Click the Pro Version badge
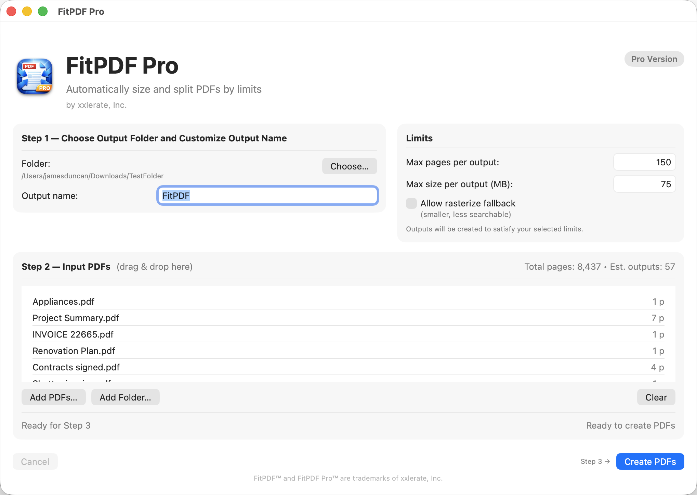 654,59
